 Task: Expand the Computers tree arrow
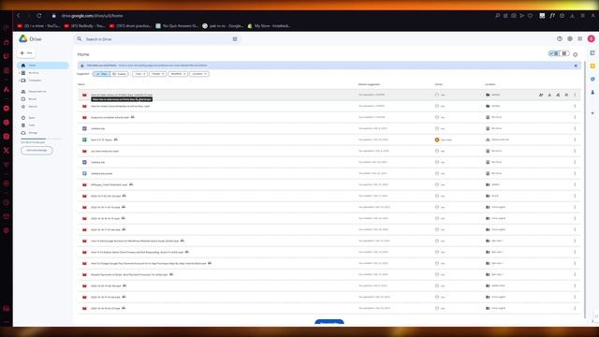19,81
